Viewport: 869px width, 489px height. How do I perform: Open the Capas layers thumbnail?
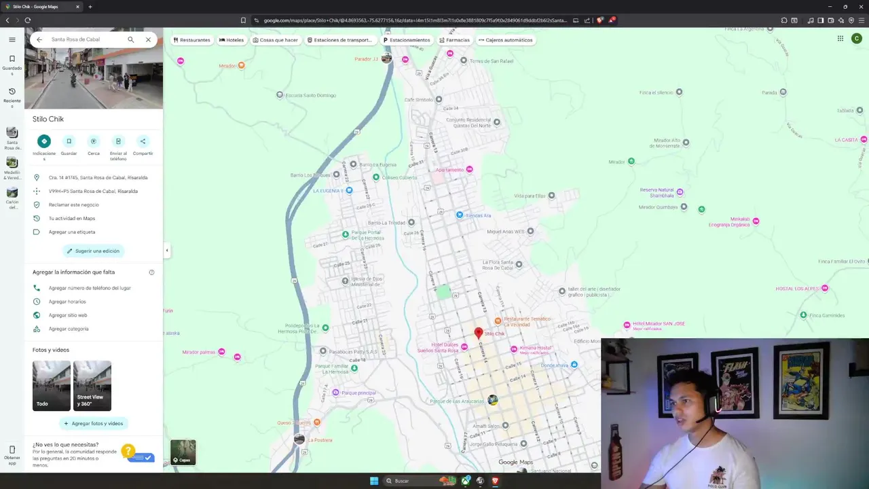tap(183, 452)
